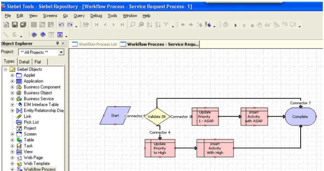Jump to the Last Record icon
Image resolution: width=324 pixels, height=171 pixels.
[x=122, y=25]
